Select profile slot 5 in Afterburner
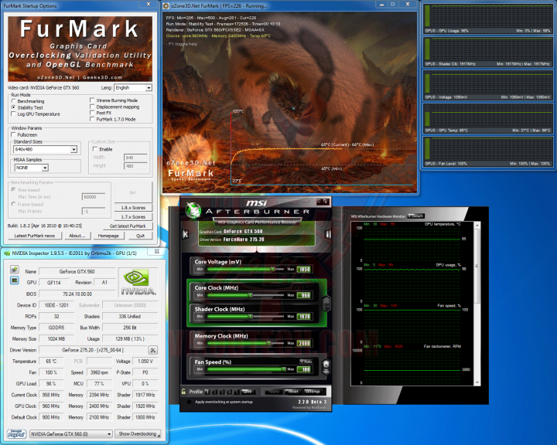557x445 pixels. click(237, 392)
